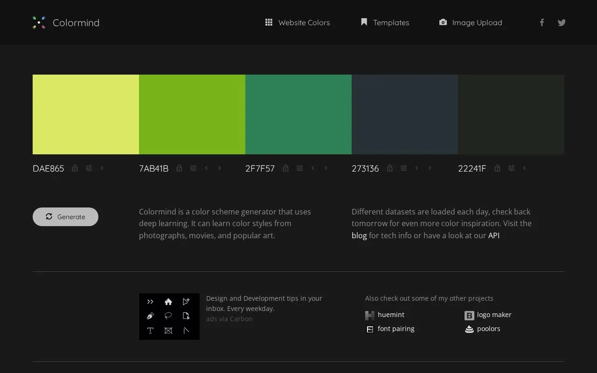Viewport: 597px width, 373px height.
Task: Move 2F7F57 color left with arrow
Action: 313,168
